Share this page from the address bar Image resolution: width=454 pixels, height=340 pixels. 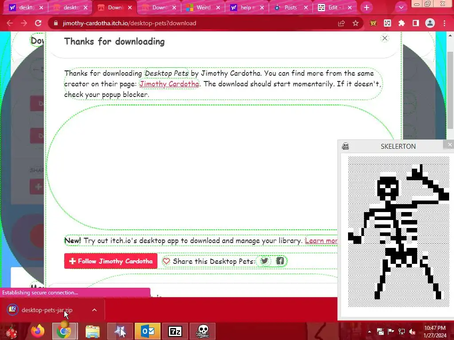[x=341, y=23]
